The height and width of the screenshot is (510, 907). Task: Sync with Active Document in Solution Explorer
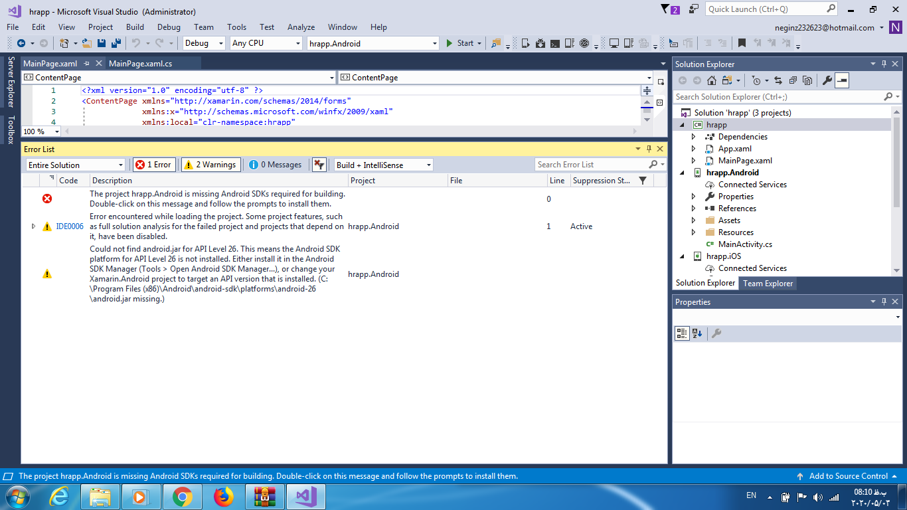(778, 80)
